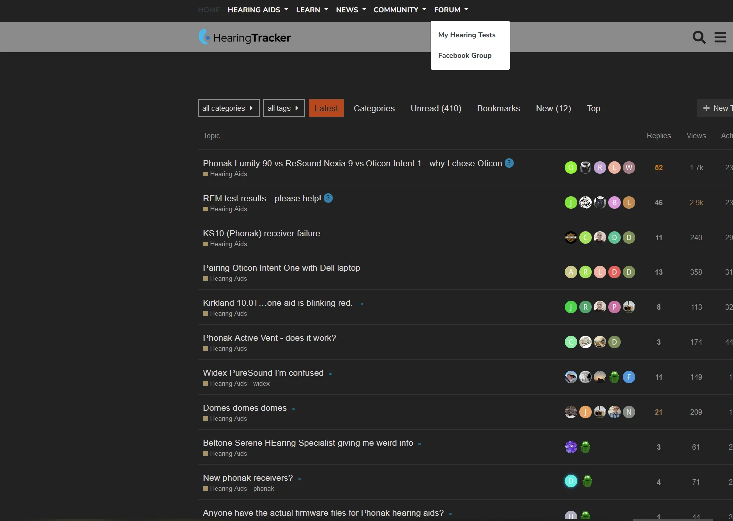
Task: Click the 'W' avatar on Phonak Lumity row
Action: [629, 168]
